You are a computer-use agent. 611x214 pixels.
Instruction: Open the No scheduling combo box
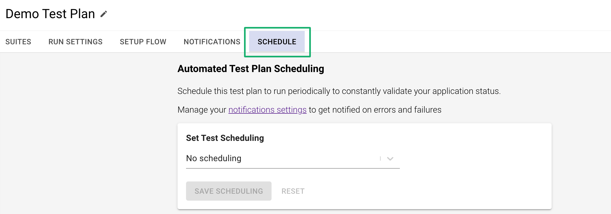point(293,158)
